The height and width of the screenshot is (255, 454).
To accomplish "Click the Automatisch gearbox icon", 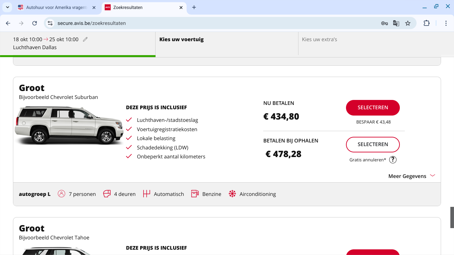I will tap(147, 194).
